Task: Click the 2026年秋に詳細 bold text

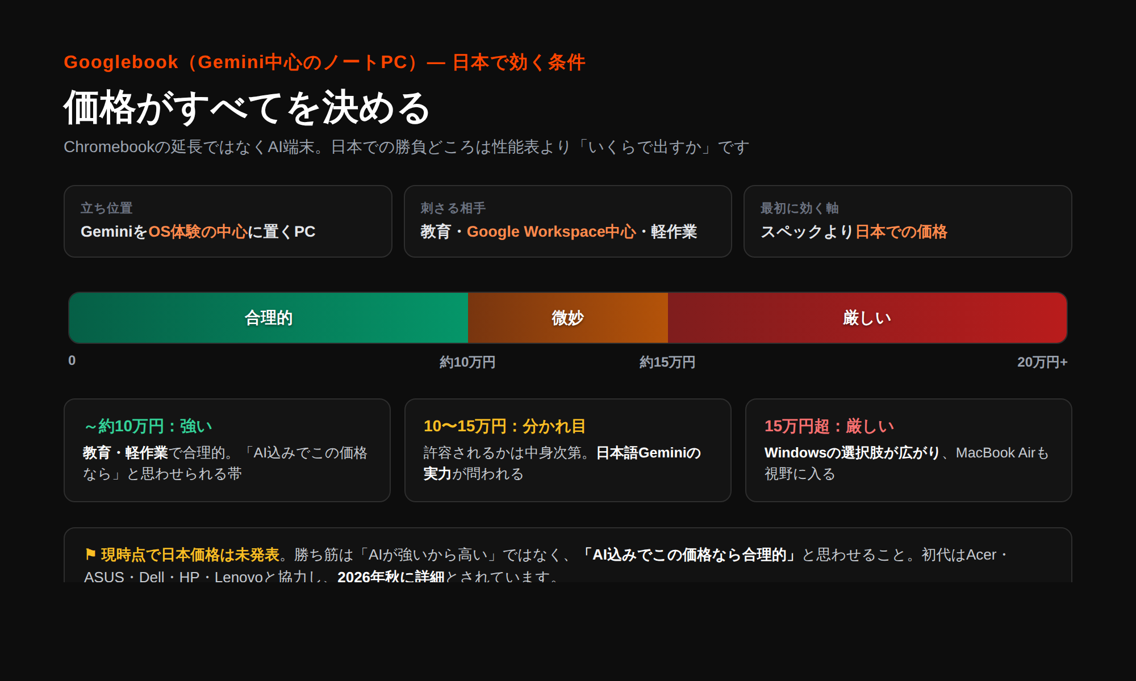Action: (x=391, y=575)
